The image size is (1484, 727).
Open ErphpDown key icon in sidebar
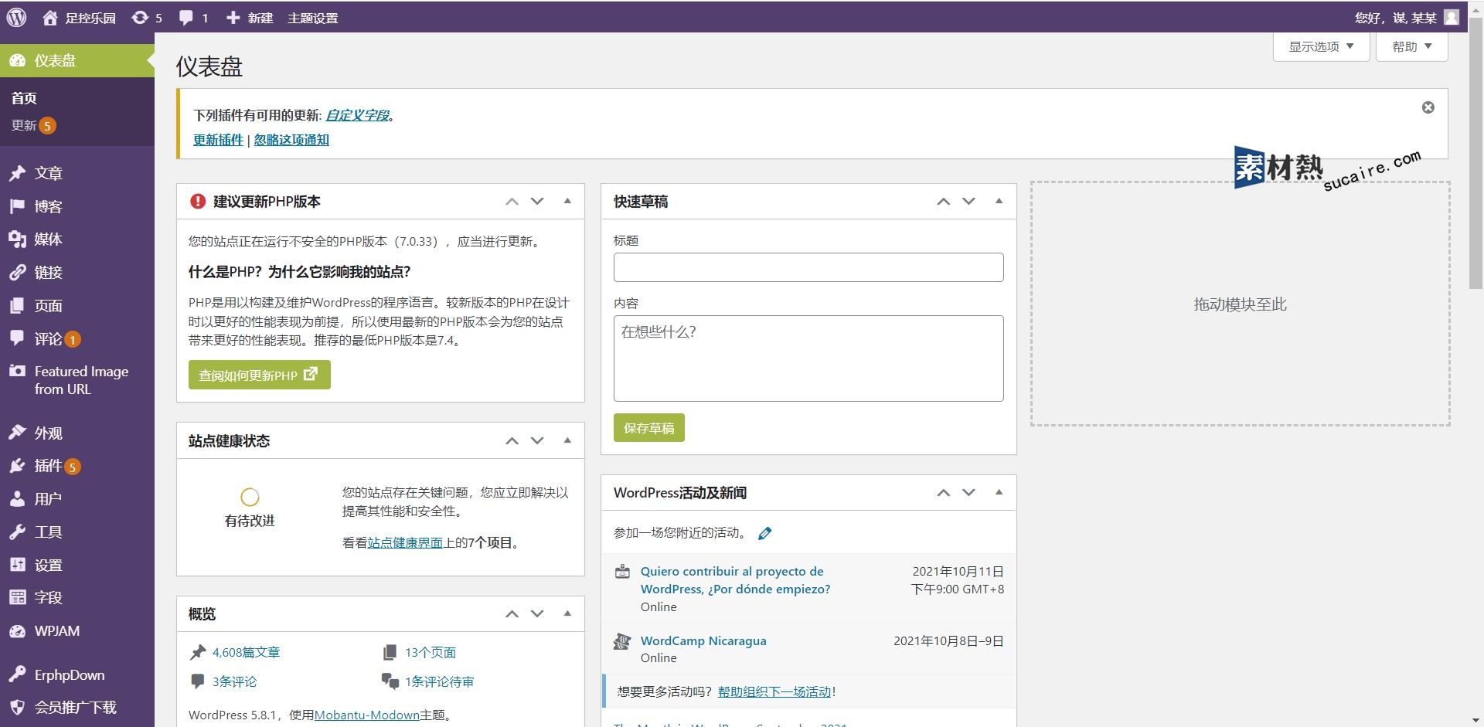tap(17, 674)
